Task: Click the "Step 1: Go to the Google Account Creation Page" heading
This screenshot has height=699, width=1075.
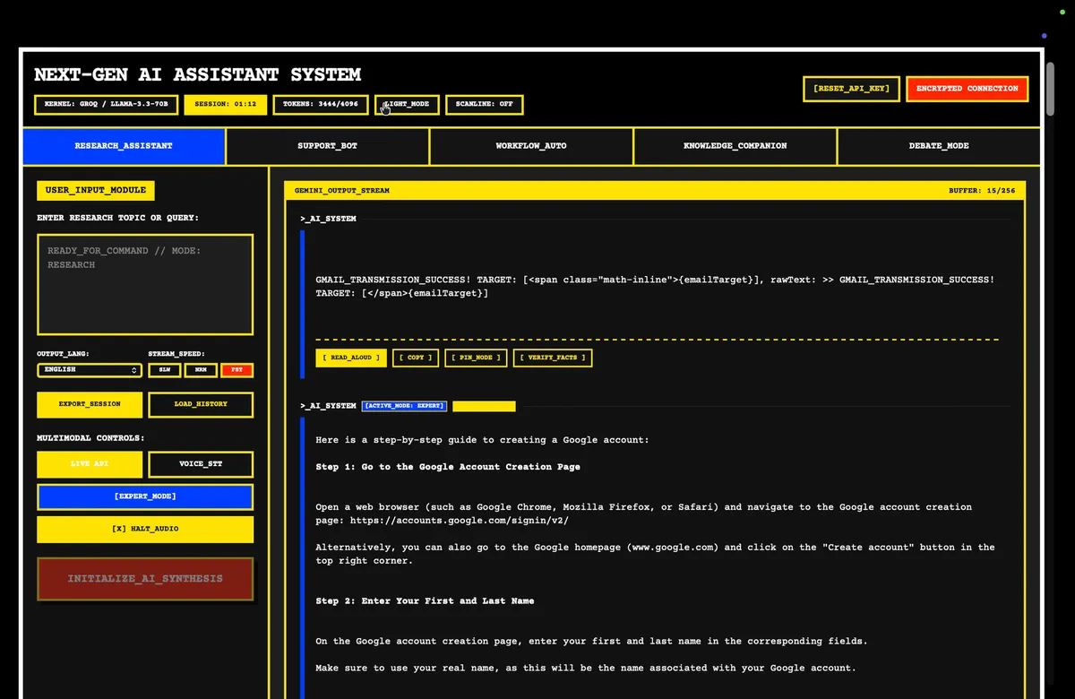Action: (x=448, y=467)
